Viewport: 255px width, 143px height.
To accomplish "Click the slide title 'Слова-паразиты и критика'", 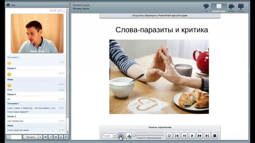I will pos(162,30).
